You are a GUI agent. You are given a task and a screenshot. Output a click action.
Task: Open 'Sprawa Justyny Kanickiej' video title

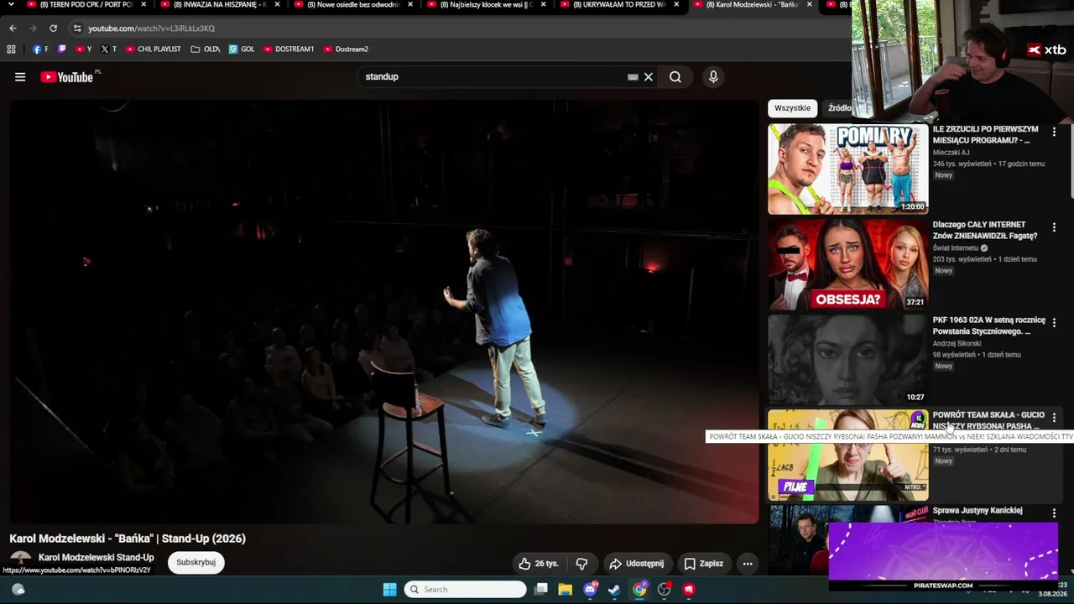[978, 510]
